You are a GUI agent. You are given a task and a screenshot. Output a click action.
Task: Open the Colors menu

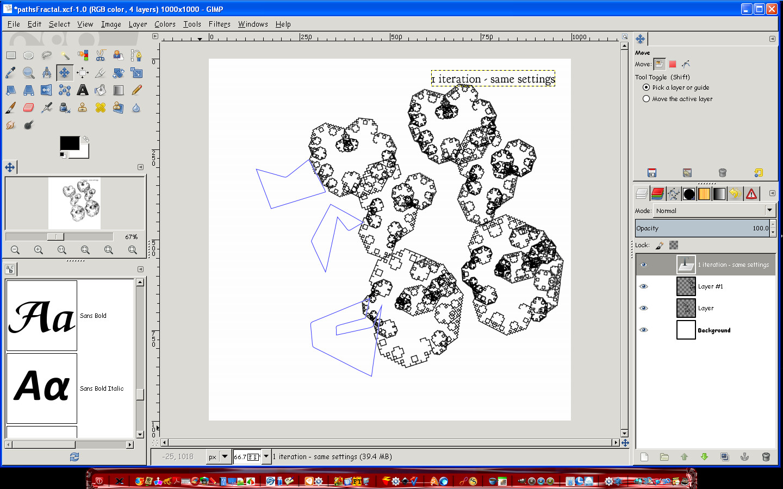tap(165, 24)
